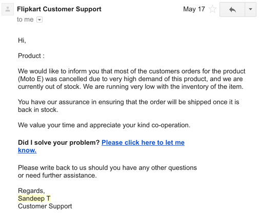
Task: Click the "Customer Support" signature line
Action: [45, 206]
